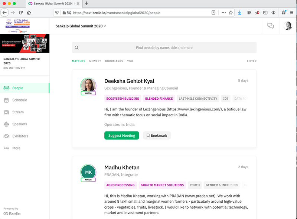
Task: Select the Farm to Market Solutions tag
Action: coord(162,185)
